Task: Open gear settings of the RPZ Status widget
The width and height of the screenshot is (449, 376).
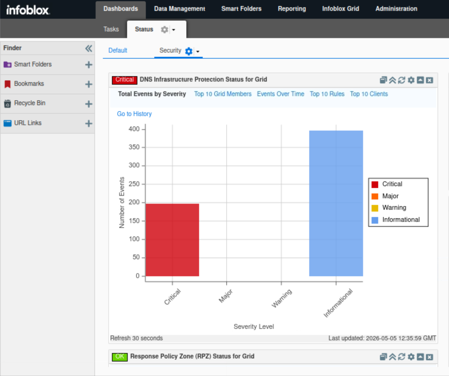Action: tap(411, 357)
